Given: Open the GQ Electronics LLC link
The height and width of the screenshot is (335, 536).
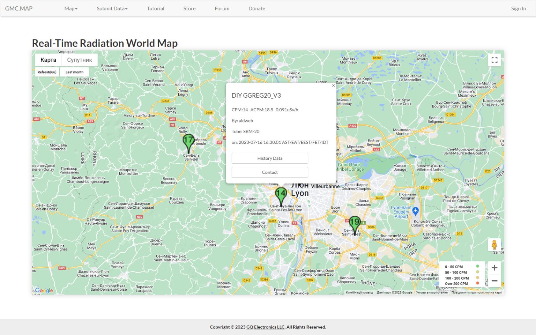Looking at the screenshot, I should pyautogui.click(x=265, y=327).
